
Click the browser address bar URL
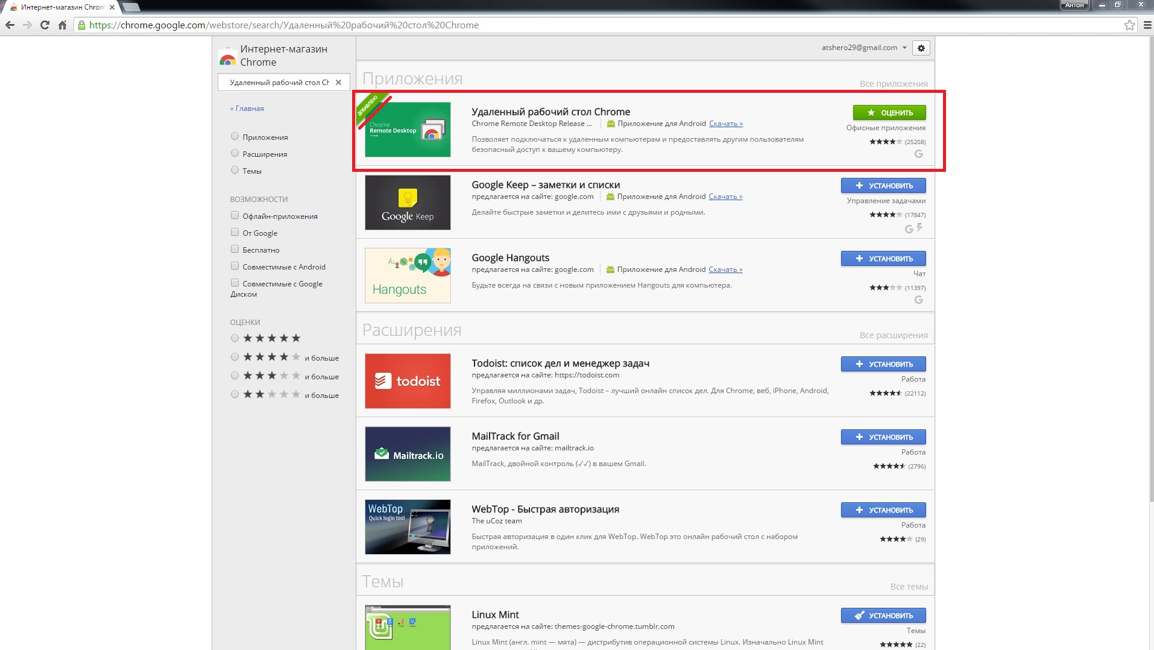284,25
